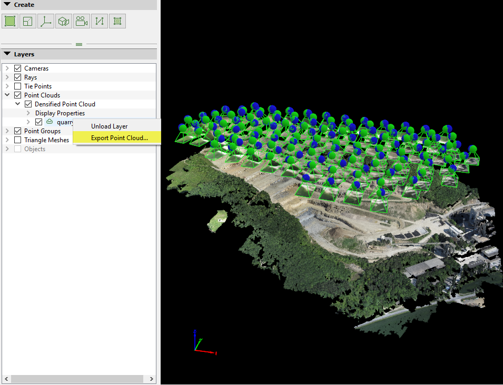Image resolution: width=503 pixels, height=385 pixels.
Task: Enable the Triangle Meshes layer
Action: [x=18, y=140]
